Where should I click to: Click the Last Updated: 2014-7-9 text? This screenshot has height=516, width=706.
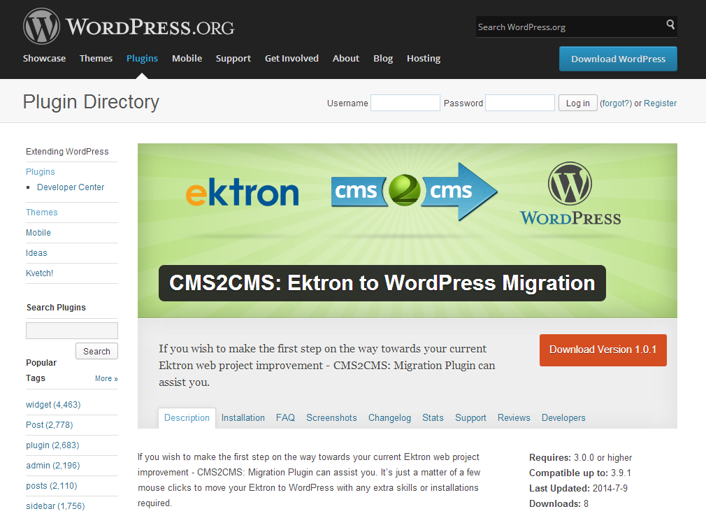coord(579,489)
